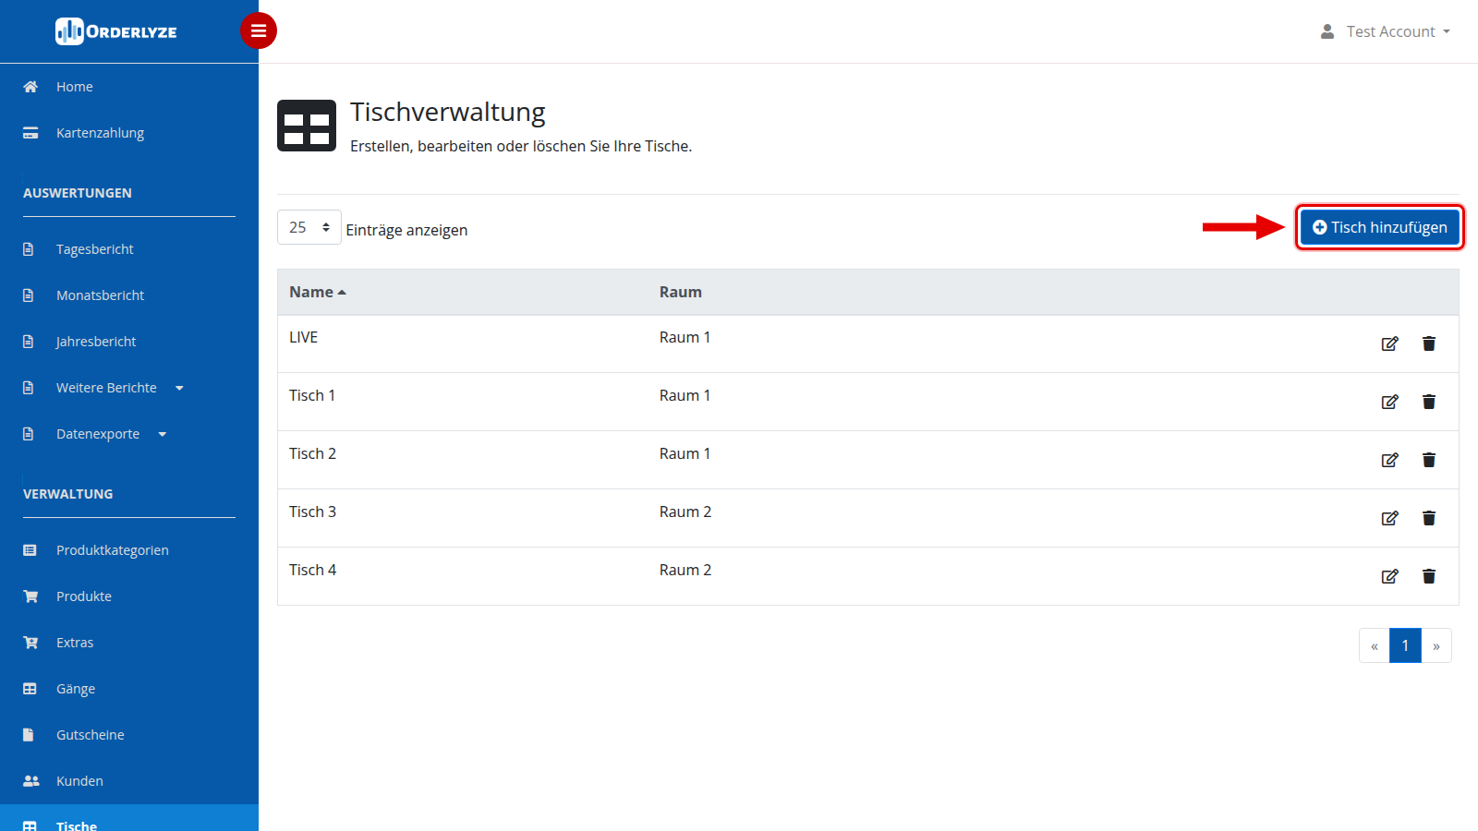Select page 1 in pagination

[1405, 645]
